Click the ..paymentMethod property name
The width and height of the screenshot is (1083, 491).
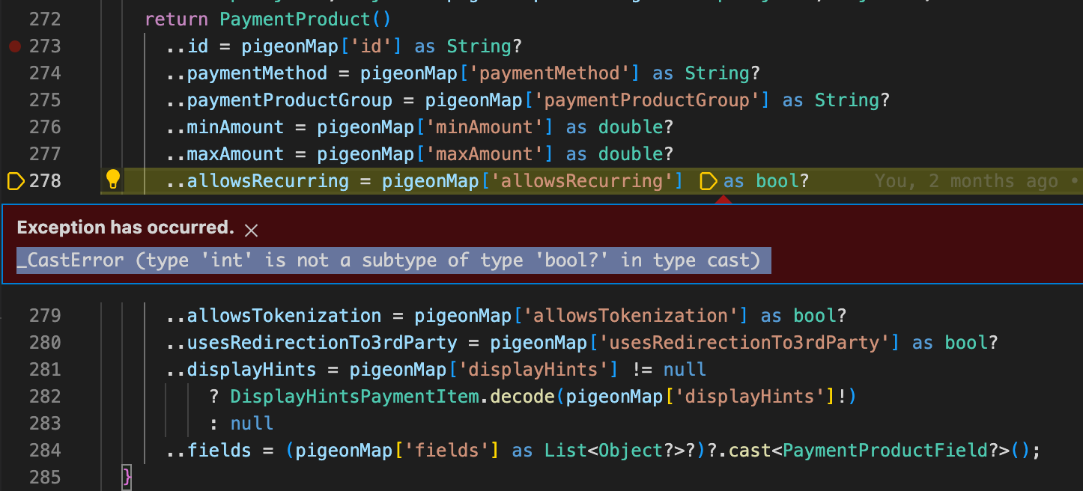click(x=246, y=73)
